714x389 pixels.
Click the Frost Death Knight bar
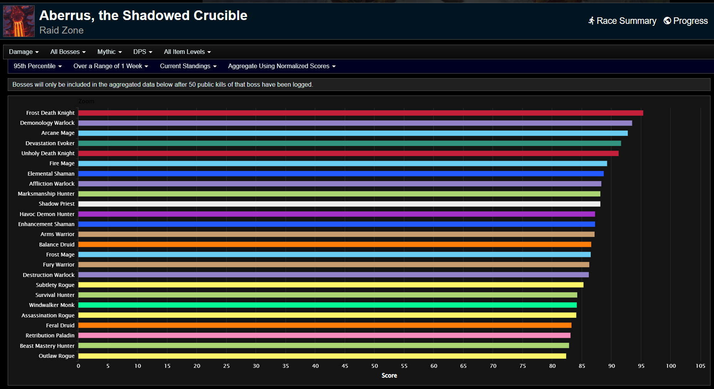[x=360, y=113]
